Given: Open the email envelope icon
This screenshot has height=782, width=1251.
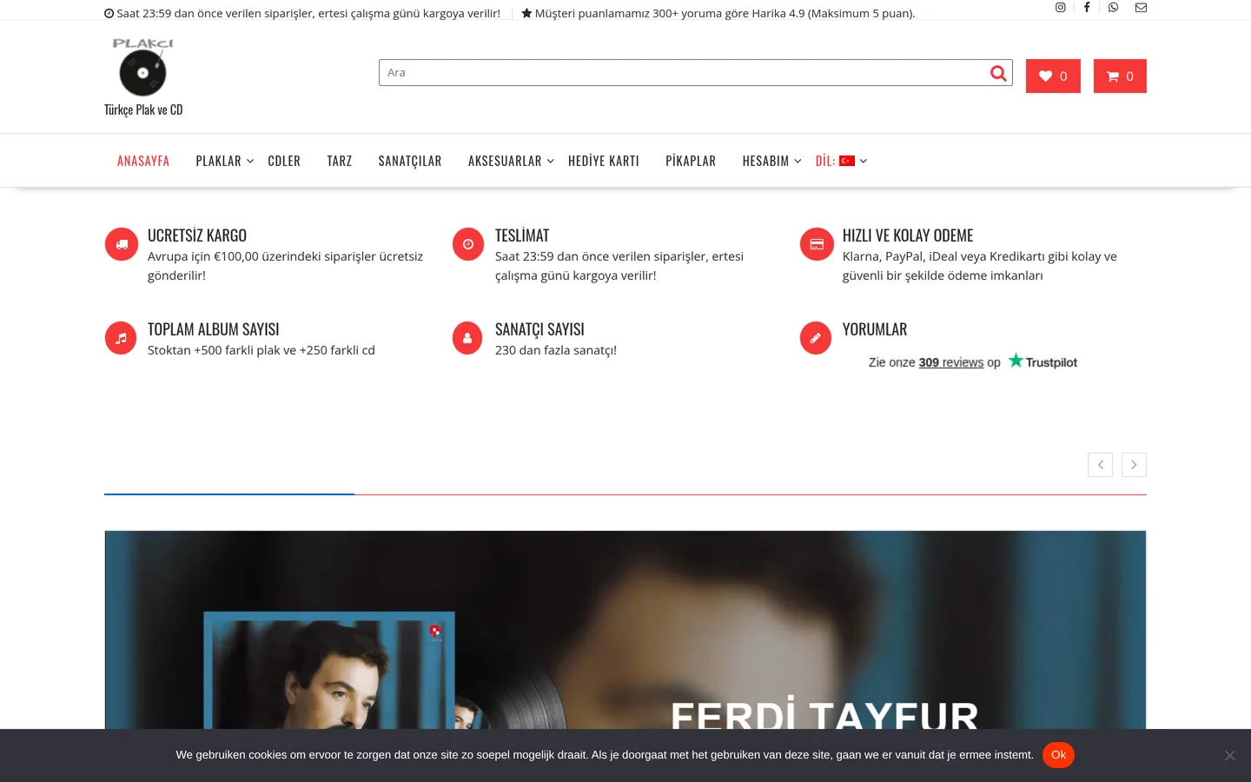Looking at the screenshot, I should point(1141,7).
